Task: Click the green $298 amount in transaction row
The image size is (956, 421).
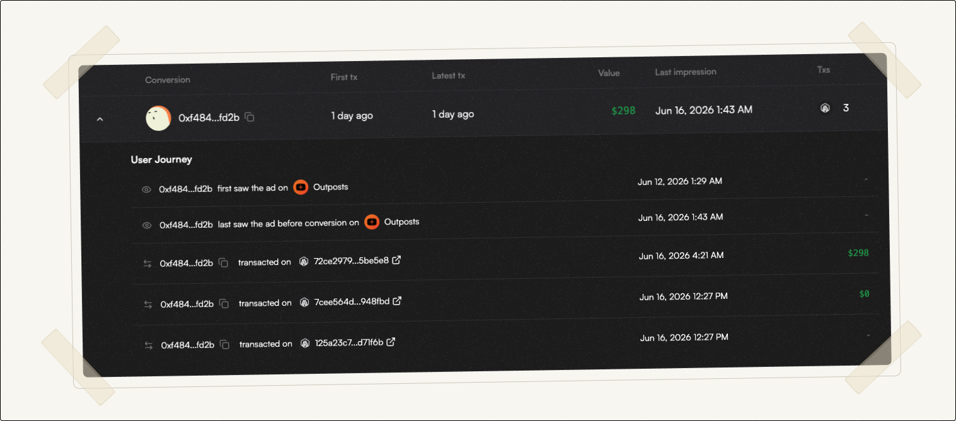Action: pos(858,253)
